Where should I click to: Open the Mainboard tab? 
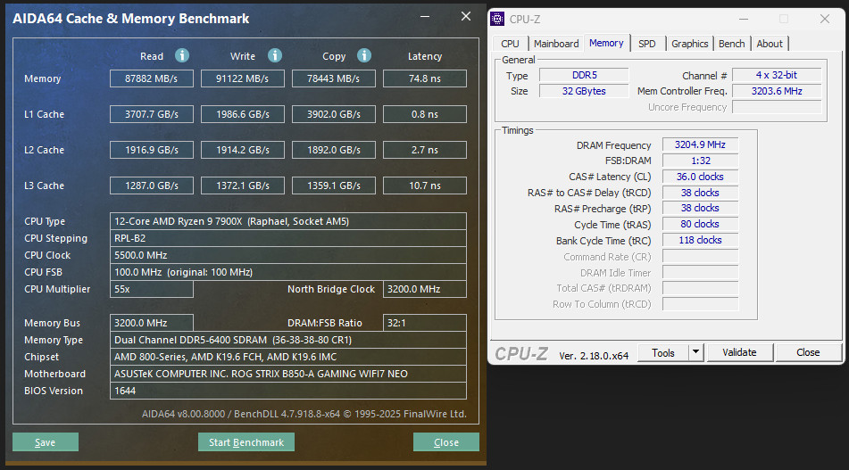pyautogui.click(x=556, y=44)
